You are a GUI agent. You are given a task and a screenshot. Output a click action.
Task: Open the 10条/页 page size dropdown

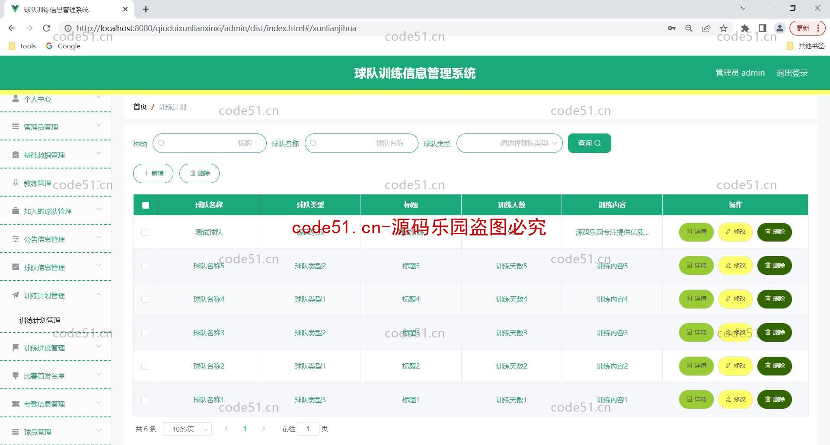[x=187, y=429]
